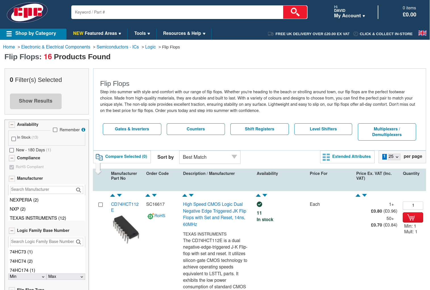Click the logic family search magnifier icon
Image resolution: width=430 pixels, height=290 pixels.
point(79,242)
